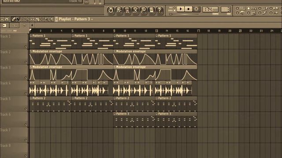Click the one-click recording microphone icon
This screenshot has width=282, height=158.
pos(143,10)
